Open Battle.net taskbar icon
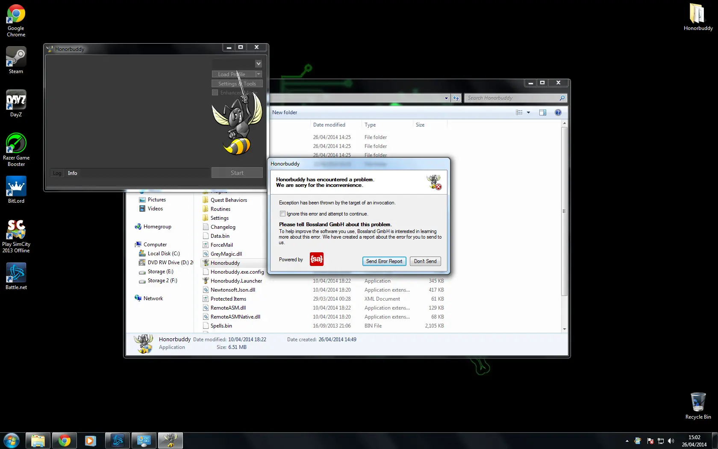Screen dimensions: 718x449 118,440
